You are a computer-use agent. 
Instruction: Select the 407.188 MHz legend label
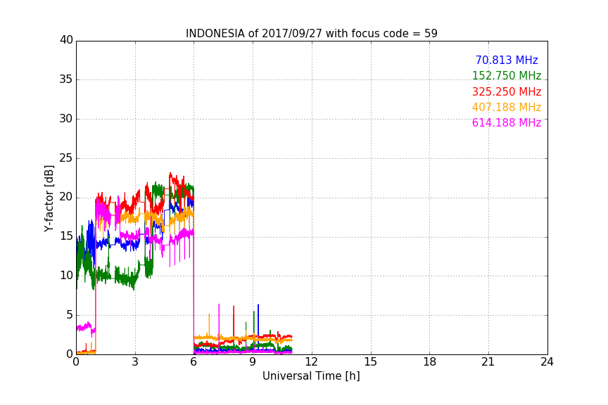click(507, 108)
